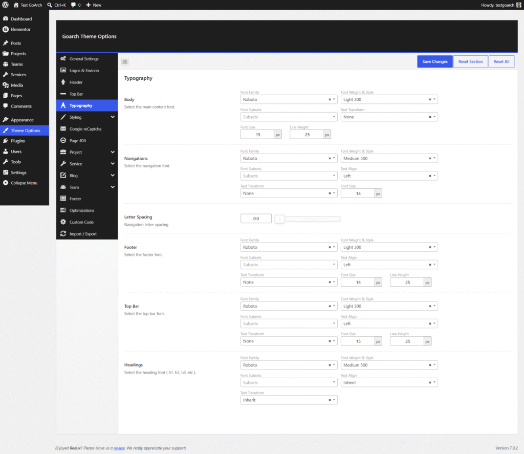
Task: Open the Test GoArch home icon
Action: [x=16, y=5]
